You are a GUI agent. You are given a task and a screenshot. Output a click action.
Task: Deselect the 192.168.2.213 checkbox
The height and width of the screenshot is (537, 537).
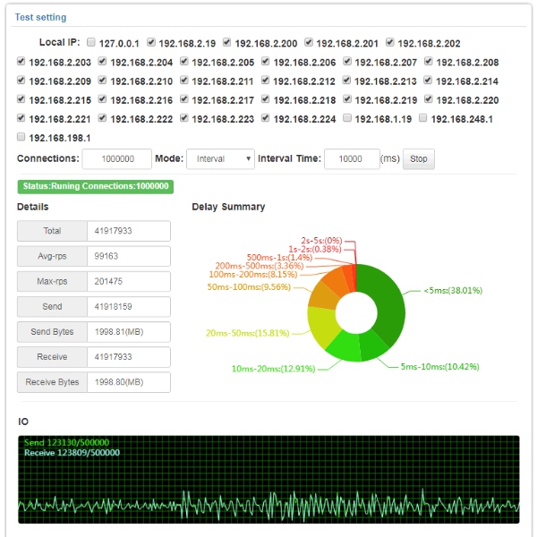click(x=346, y=81)
